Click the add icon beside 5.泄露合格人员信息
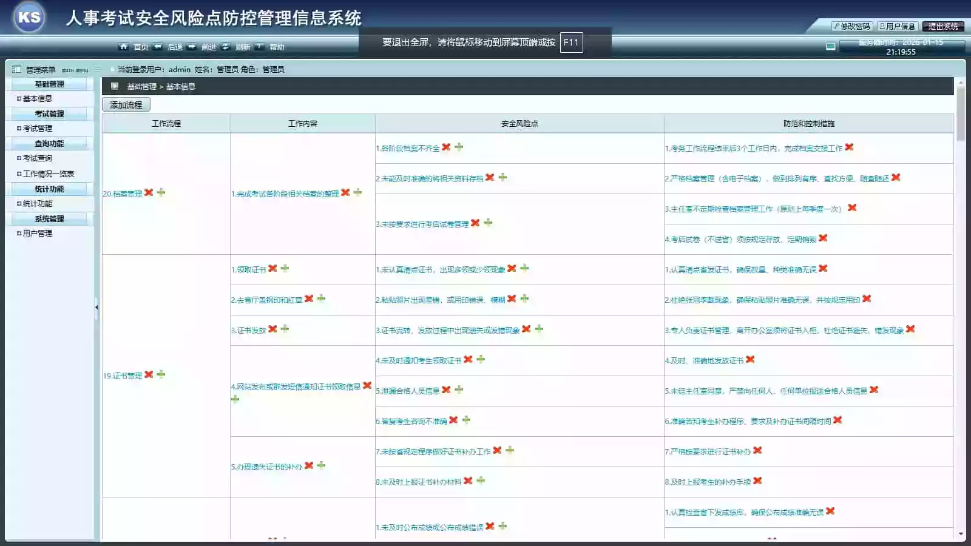The image size is (971, 546). pos(459,389)
